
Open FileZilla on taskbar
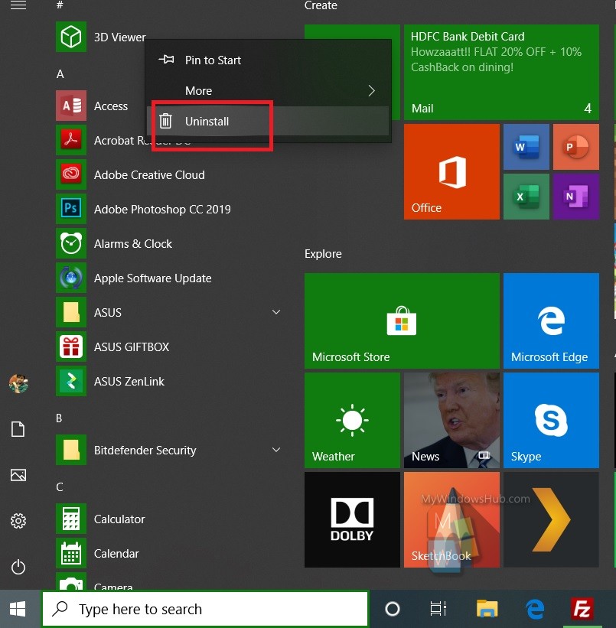[x=582, y=609]
